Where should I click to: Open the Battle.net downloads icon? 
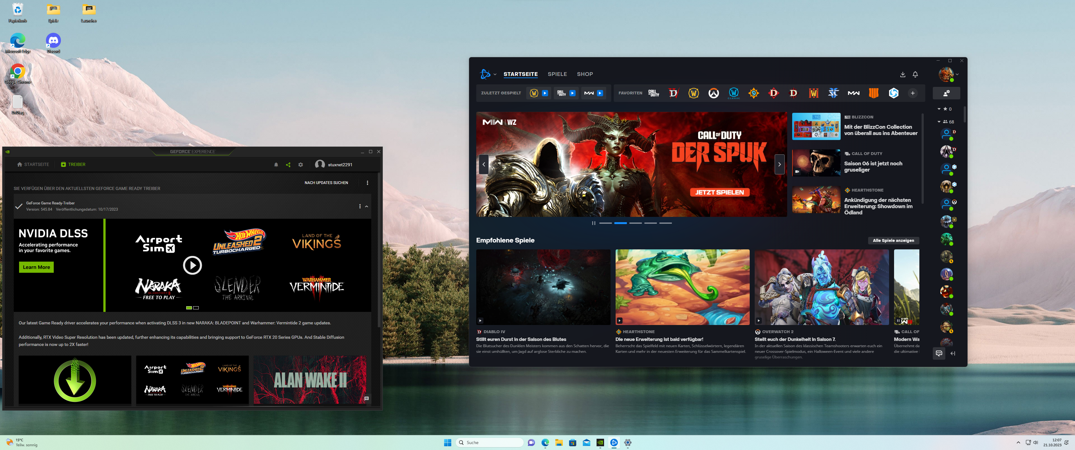[902, 74]
